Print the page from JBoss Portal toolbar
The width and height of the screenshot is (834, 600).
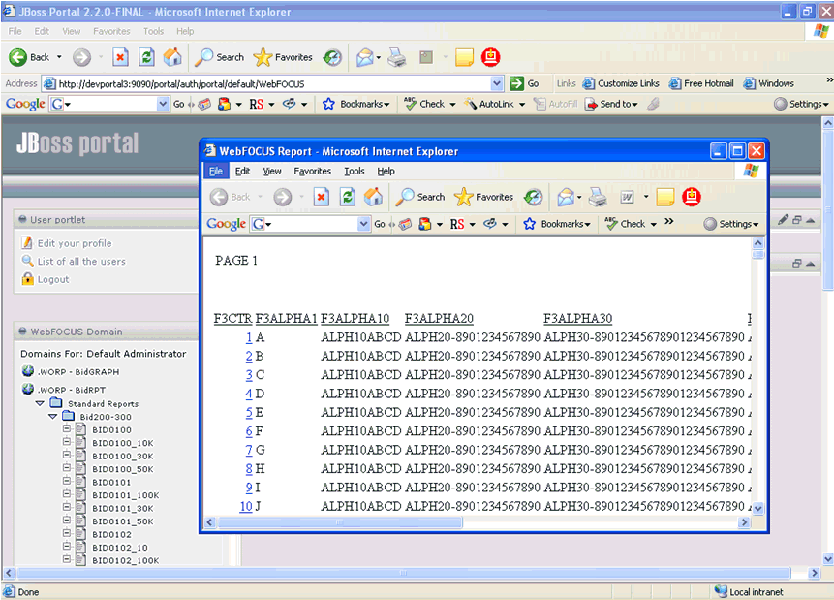click(x=397, y=57)
